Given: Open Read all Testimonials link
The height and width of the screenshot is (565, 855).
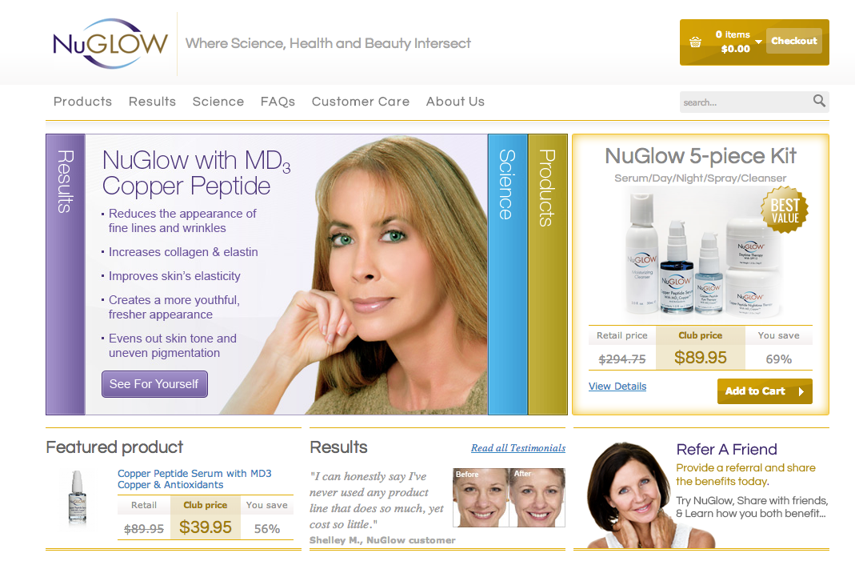Looking at the screenshot, I should pyautogui.click(x=518, y=447).
